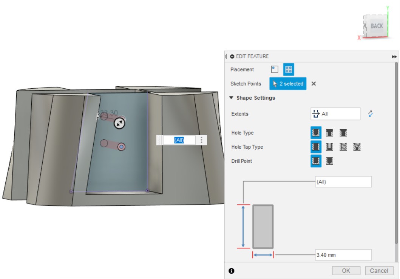The image size is (400, 279).
Task: Set Drill Point to angled
Action: [329, 161]
